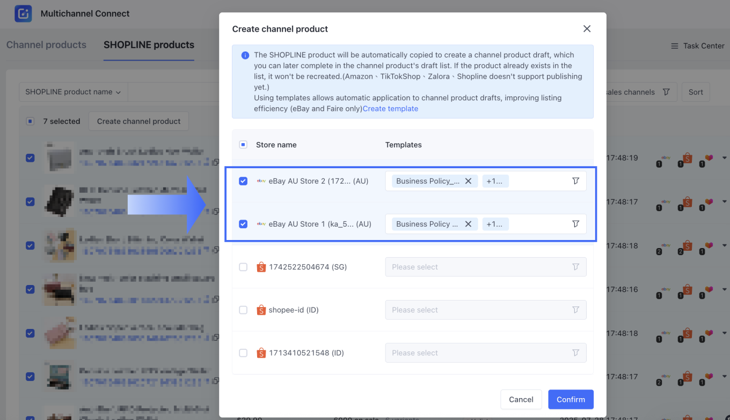The width and height of the screenshot is (730, 420).
Task: Switch to the Channel products tab
Action: tap(46, 45)
